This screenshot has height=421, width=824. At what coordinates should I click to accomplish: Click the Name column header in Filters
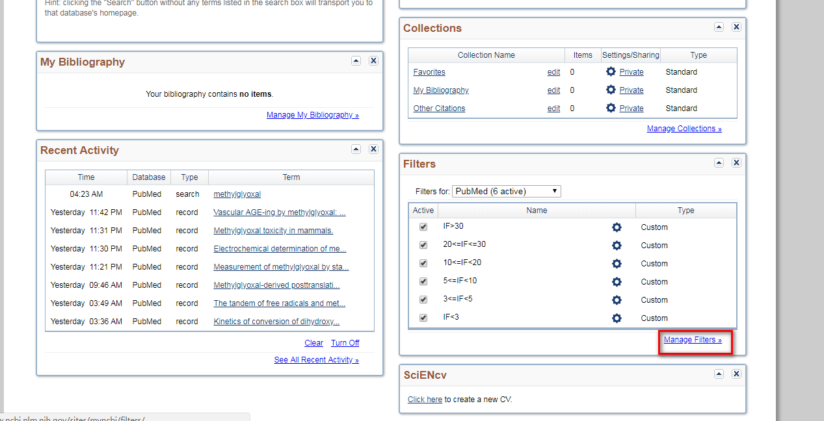click(537, 210)
